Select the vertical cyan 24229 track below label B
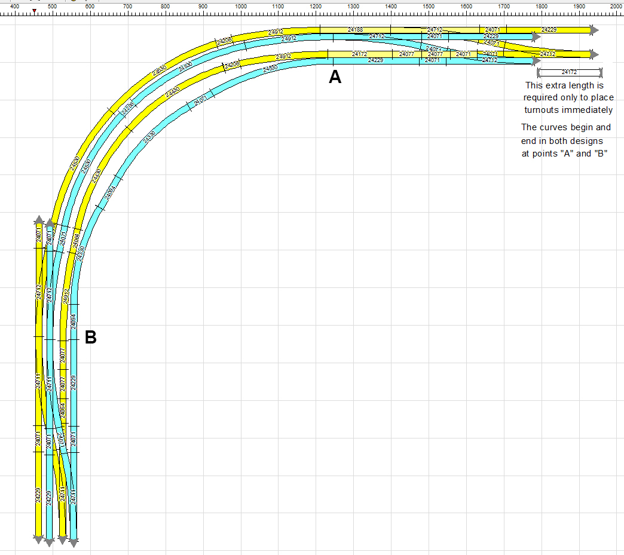 [74, 382]
